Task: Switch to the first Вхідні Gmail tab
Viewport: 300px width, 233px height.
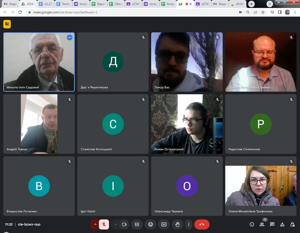Action: pyautogui.click(x=10, y=3)
